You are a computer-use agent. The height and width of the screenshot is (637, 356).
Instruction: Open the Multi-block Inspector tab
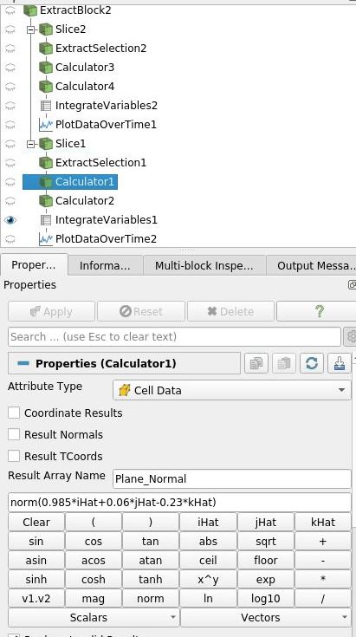(x=204, y=266)
